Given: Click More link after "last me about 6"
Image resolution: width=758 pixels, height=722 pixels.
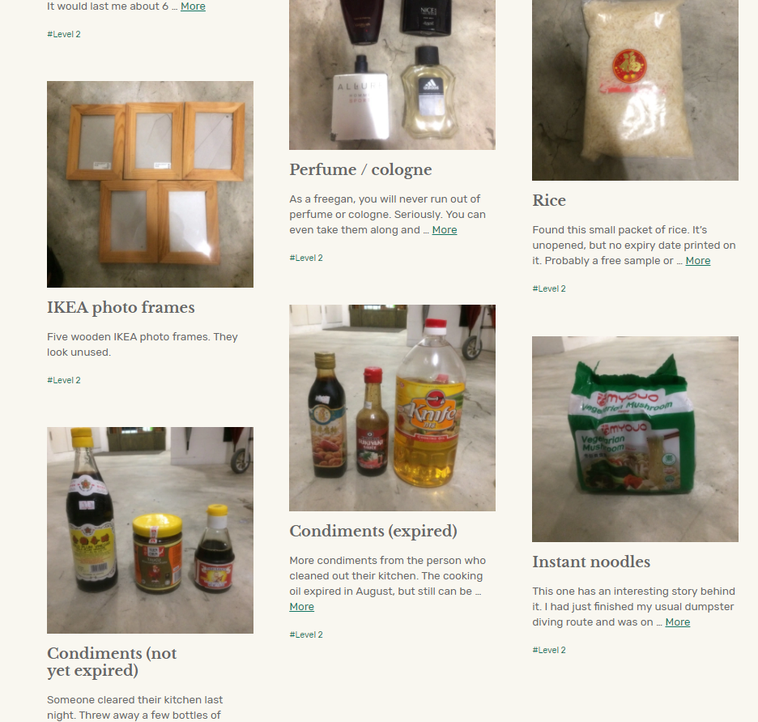Looking at the screenshot, I should coord(193,6).
